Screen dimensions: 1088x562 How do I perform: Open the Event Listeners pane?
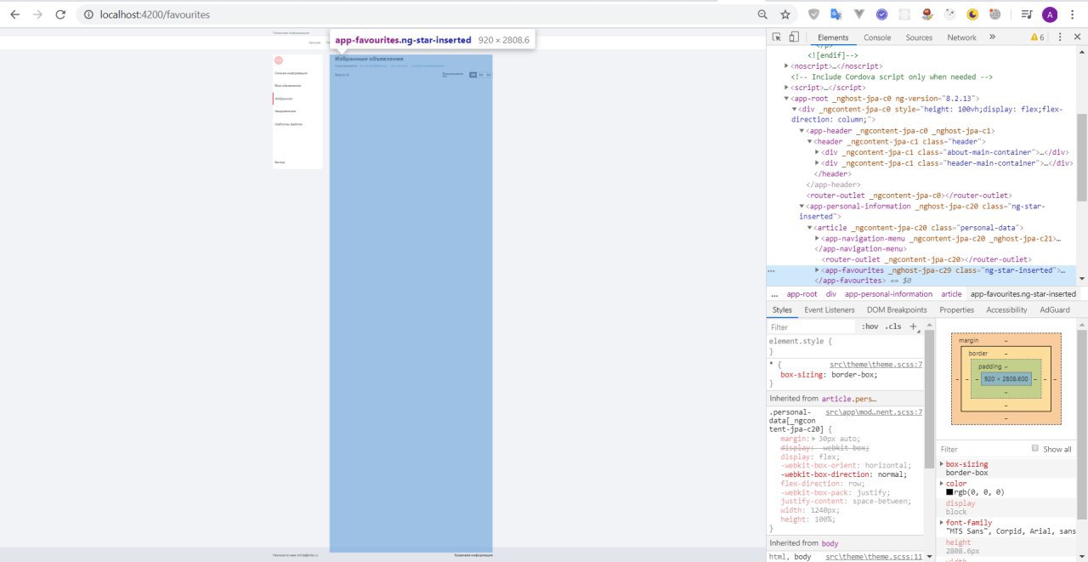coord(830,310)
